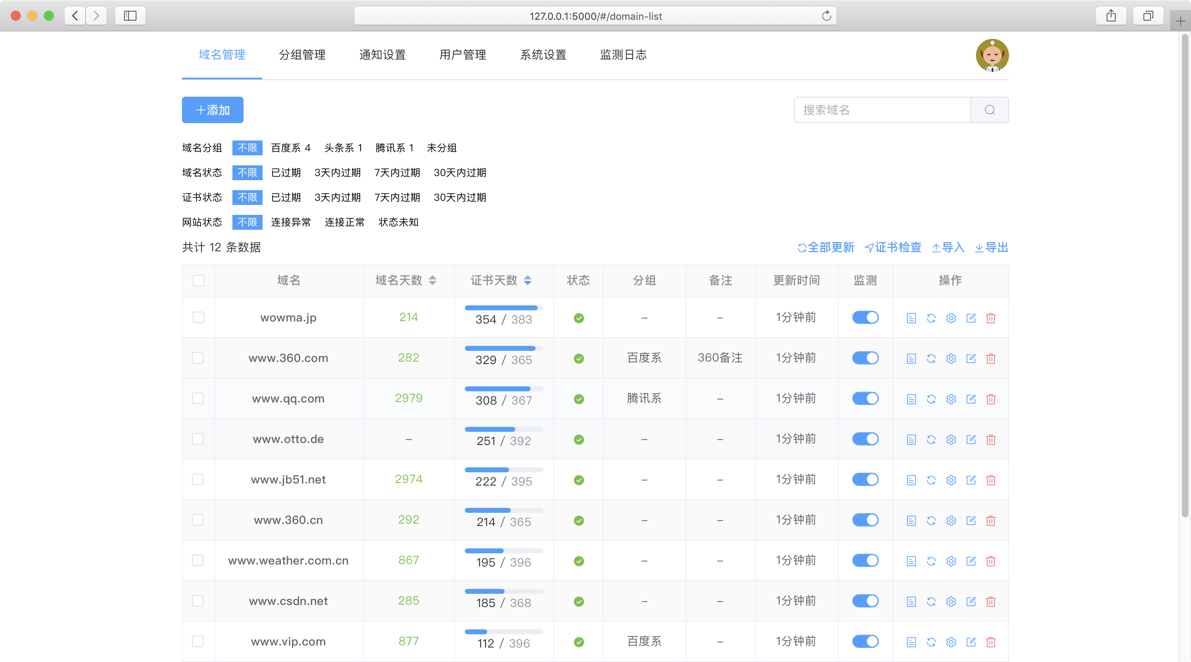
Task: Sort by 域名天数 column arrows
Action: [432, 281]
